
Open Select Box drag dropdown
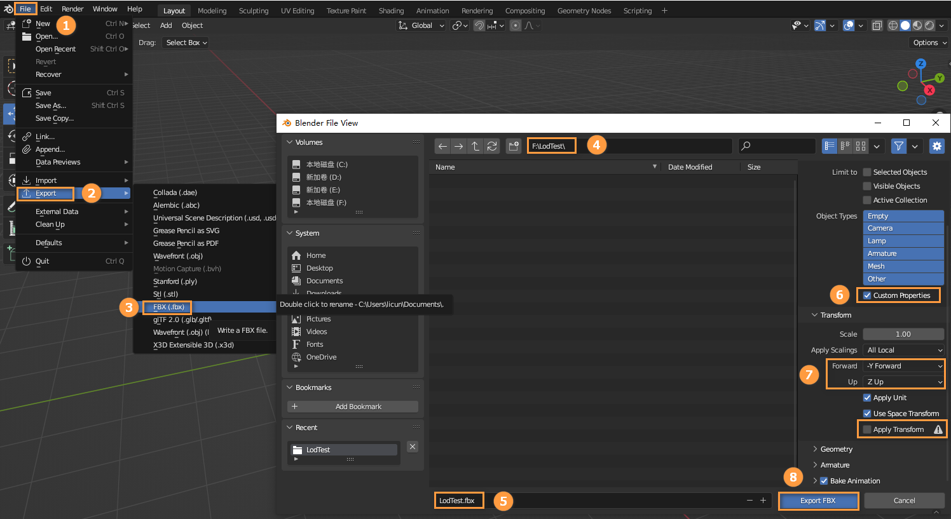tap(185, 43)
